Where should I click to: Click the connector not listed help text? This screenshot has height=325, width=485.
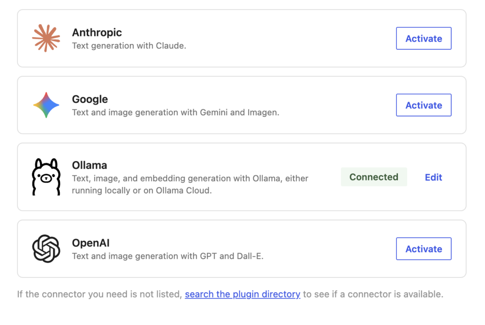pyautogui.click(x=230, y=294)
